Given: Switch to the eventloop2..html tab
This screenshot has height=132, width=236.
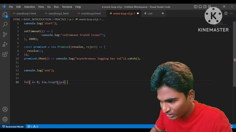Looking at the screenshot, I should point(58,14).
